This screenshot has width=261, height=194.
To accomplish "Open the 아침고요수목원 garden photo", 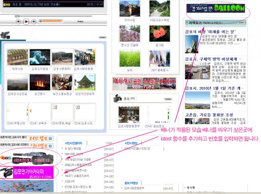I will (160, 8).
